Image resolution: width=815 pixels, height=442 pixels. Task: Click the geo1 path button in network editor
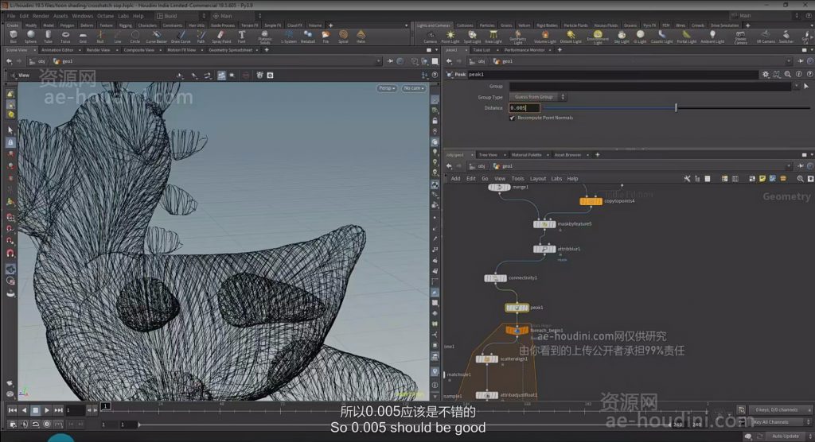point(503,166)
